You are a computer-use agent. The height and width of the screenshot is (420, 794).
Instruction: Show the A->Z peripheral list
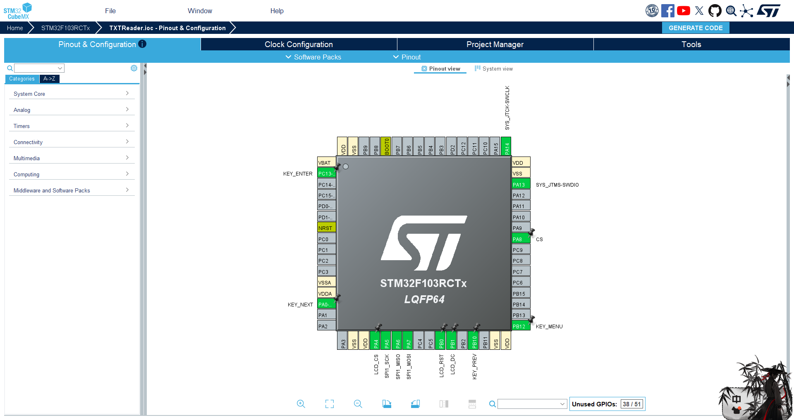pyautogui.click(x=49, y=79)
